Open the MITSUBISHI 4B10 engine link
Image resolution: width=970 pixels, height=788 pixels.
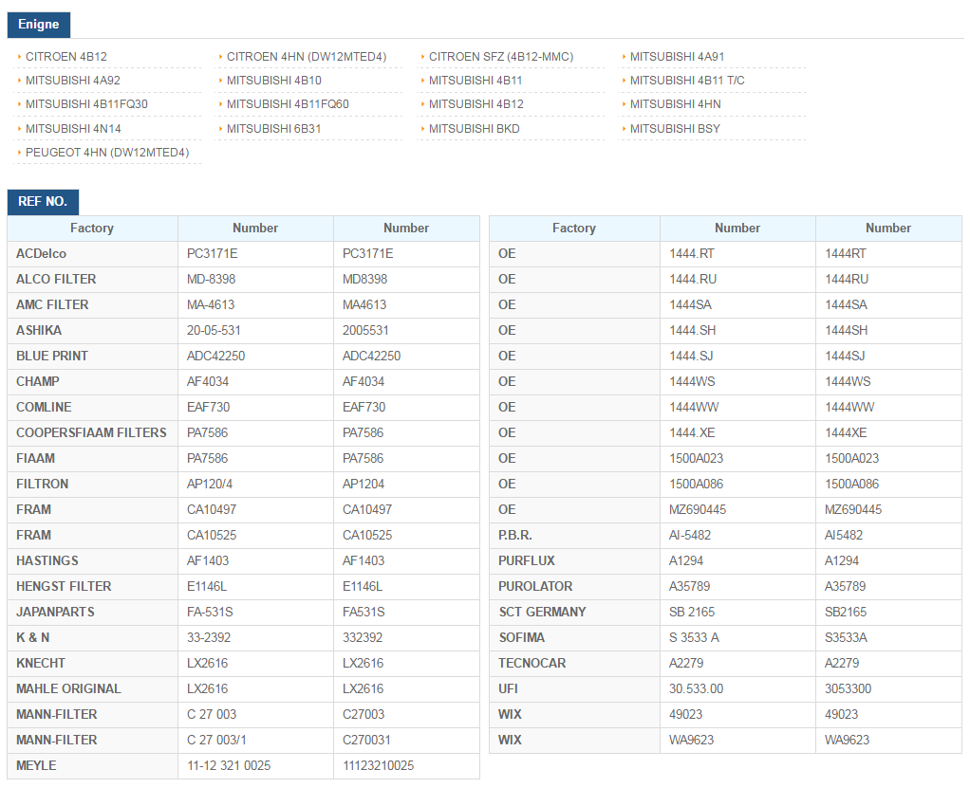(x=274, y=81)
